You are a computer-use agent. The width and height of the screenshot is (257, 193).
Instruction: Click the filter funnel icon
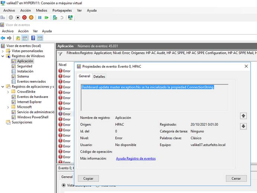pos(60,54)
